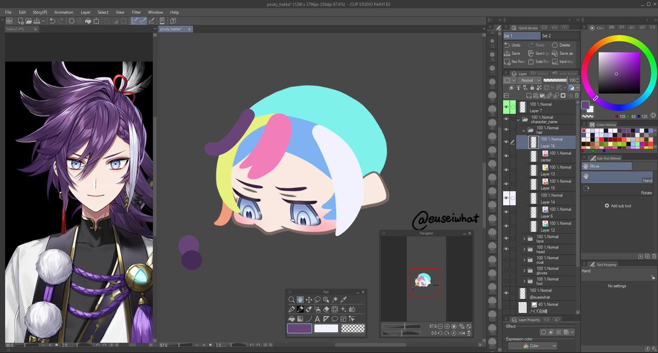This screenshot has width=658, height=353.
Task: Switch to pouty_hakka canvas tab
Action: 175,29
